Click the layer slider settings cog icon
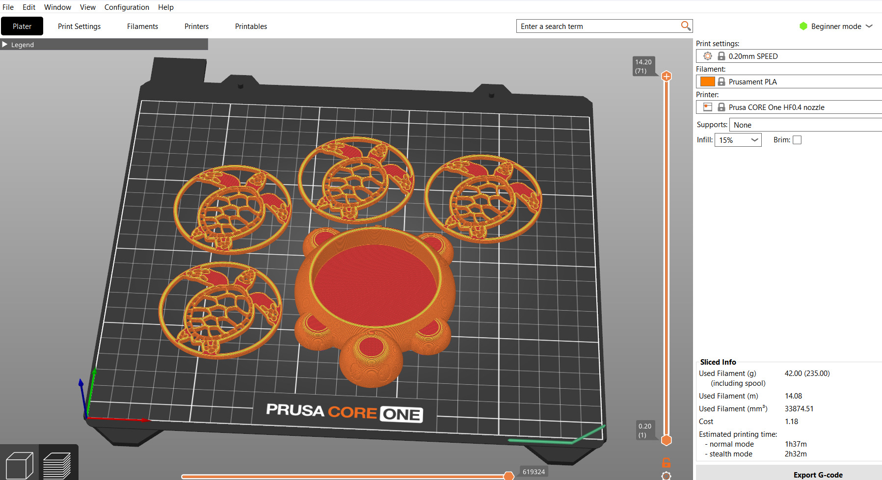Screen dimensions: 882x480 (x=666, y=476)
